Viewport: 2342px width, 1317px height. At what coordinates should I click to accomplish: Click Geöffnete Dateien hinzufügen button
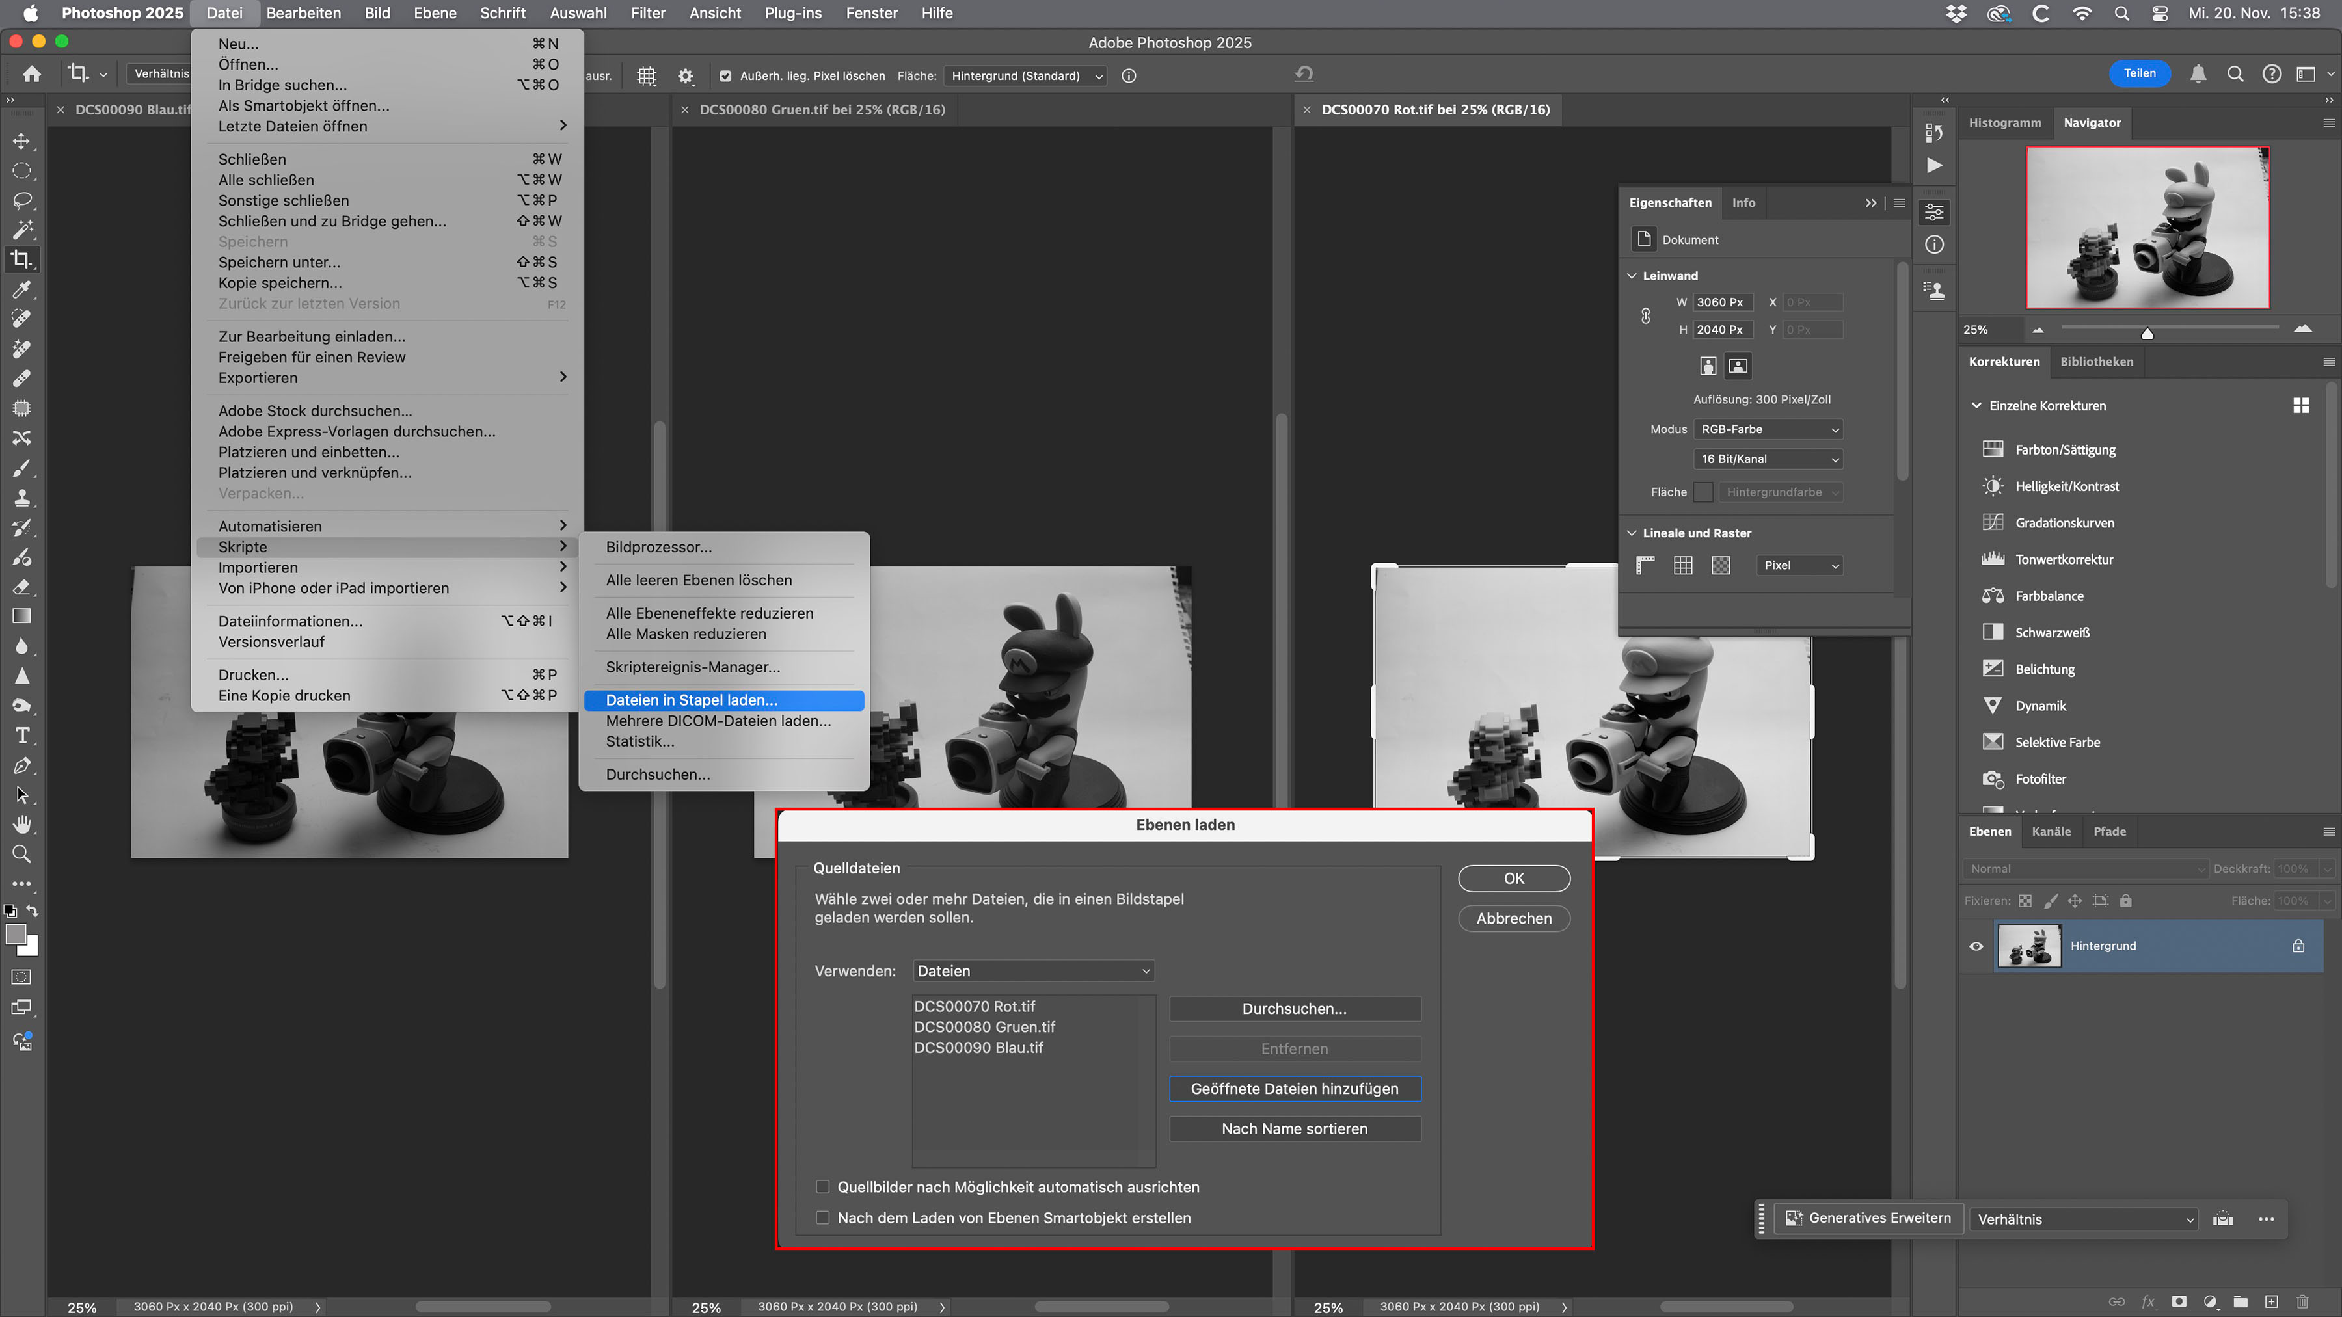(x=1295, y=1089)
